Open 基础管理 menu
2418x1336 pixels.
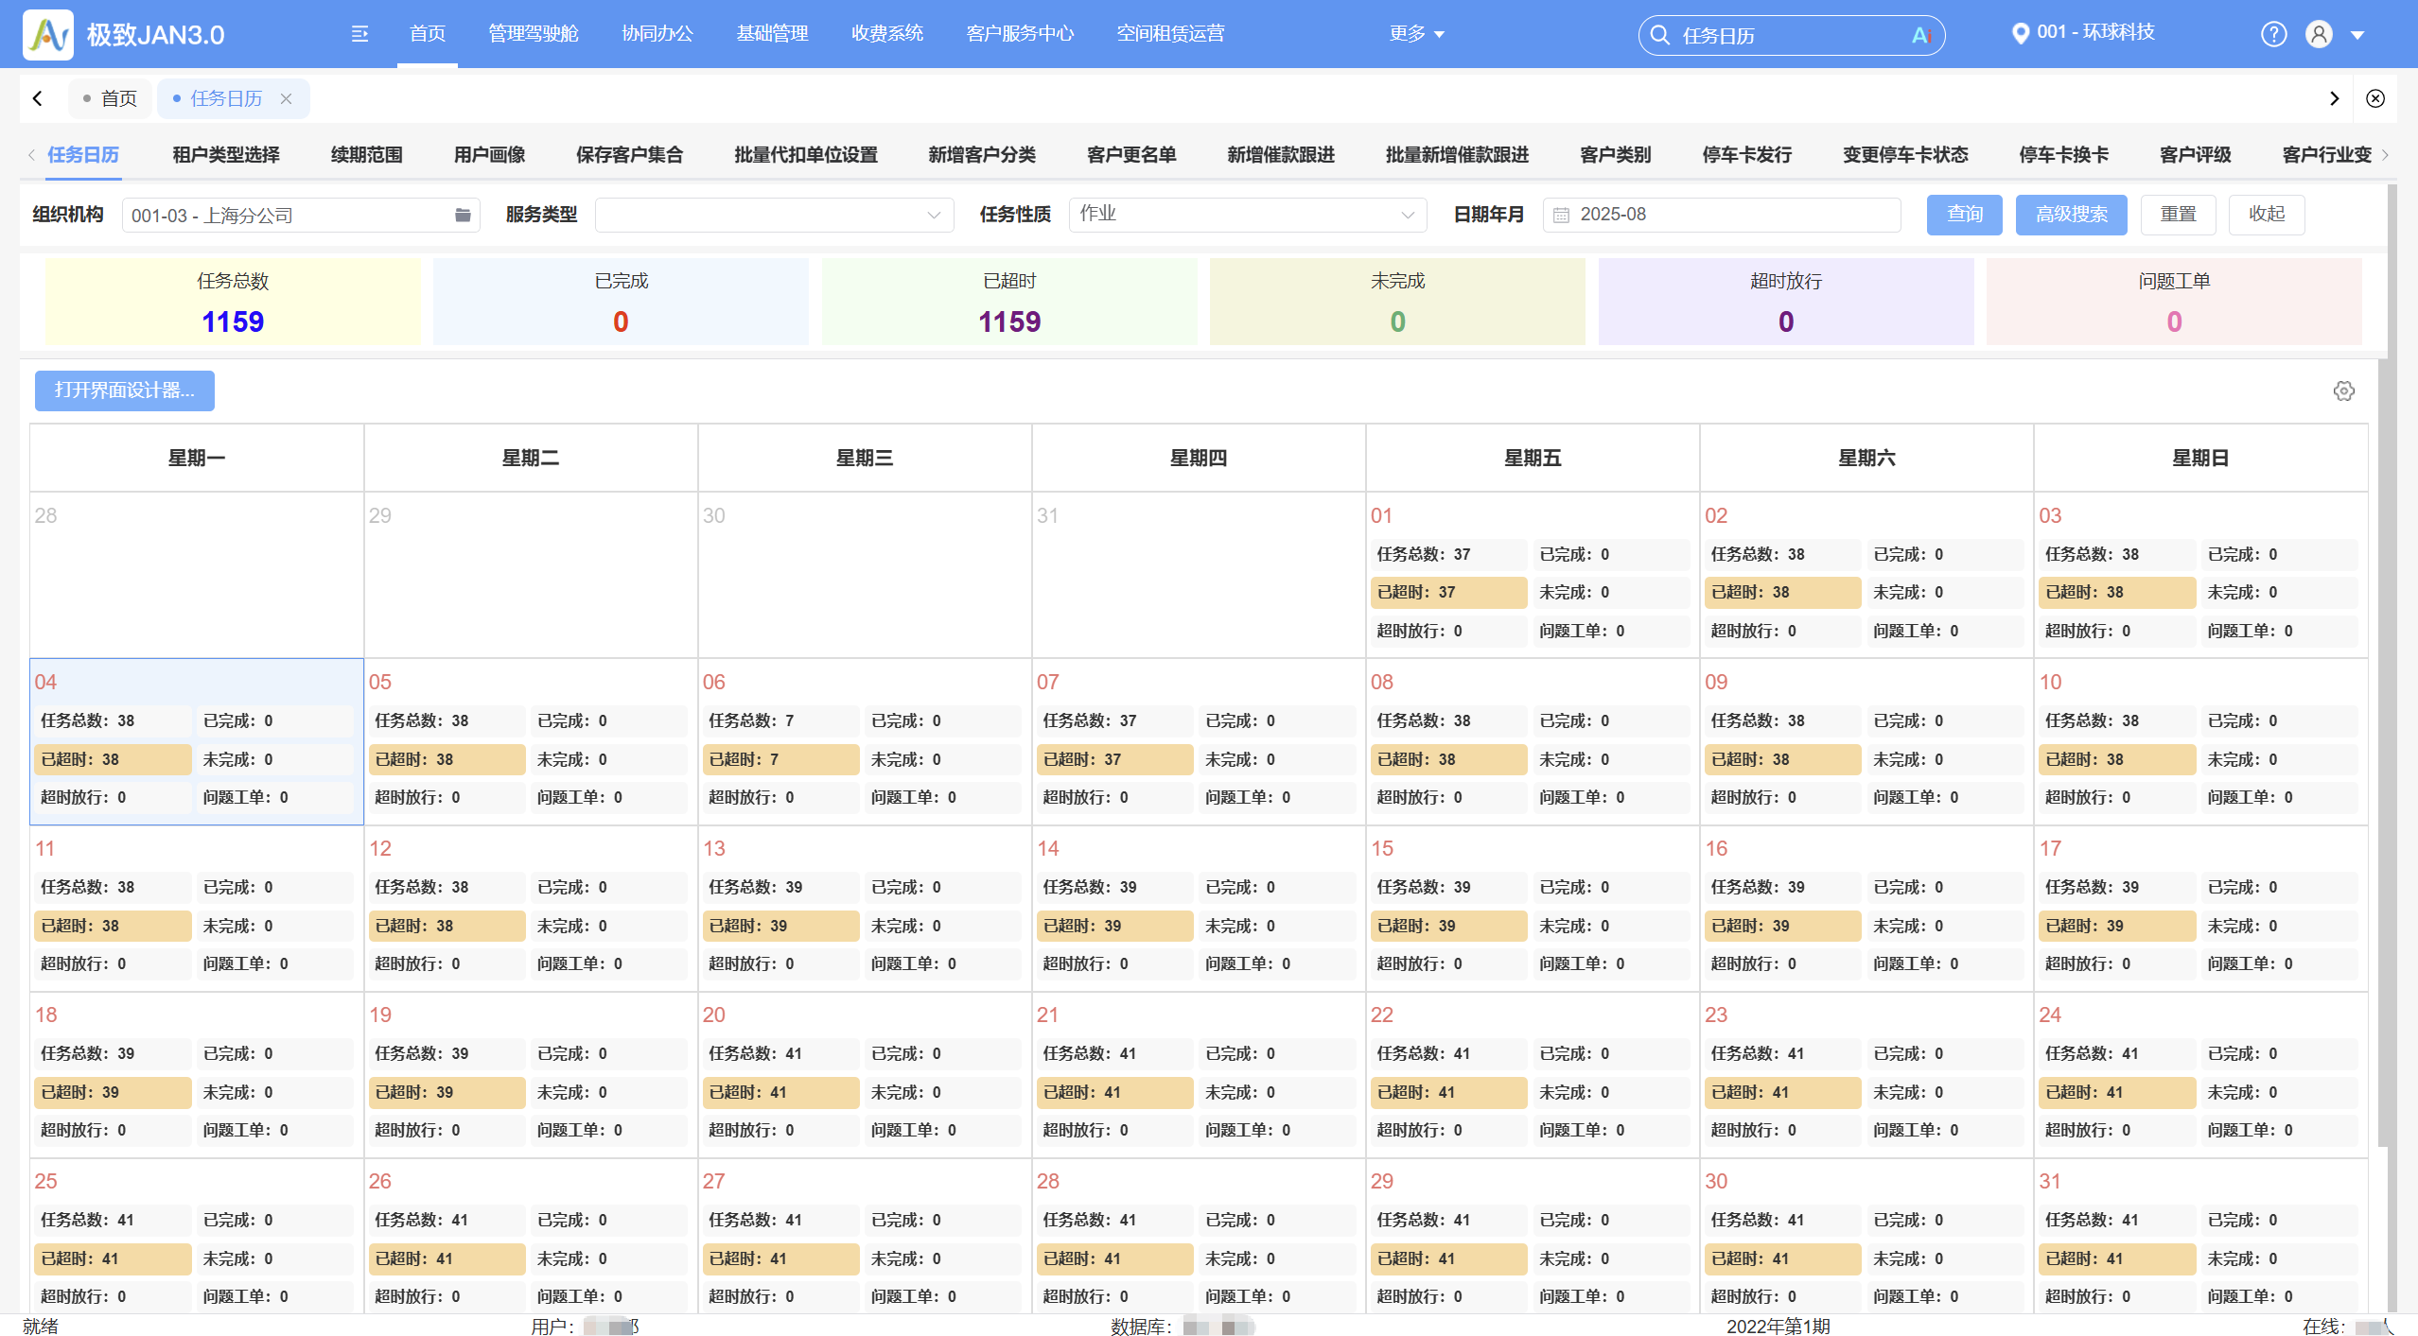[x=772, y=34]
